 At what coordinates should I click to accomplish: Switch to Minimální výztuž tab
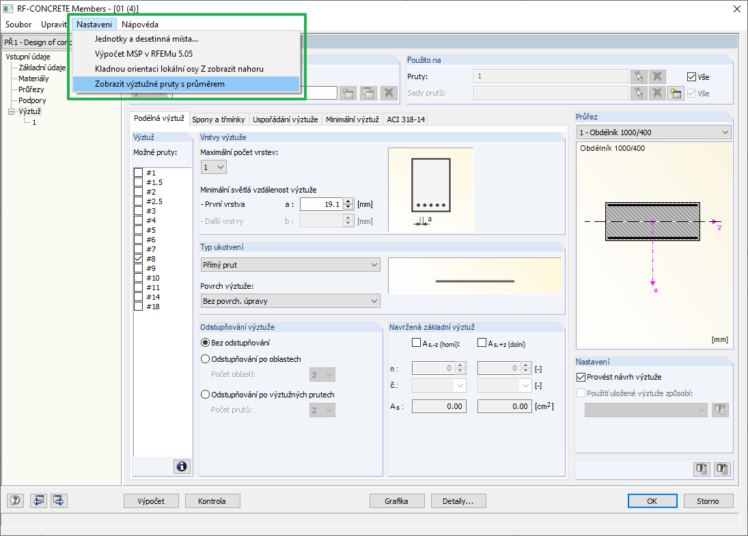pyautogui.click(x=352, y=119)
